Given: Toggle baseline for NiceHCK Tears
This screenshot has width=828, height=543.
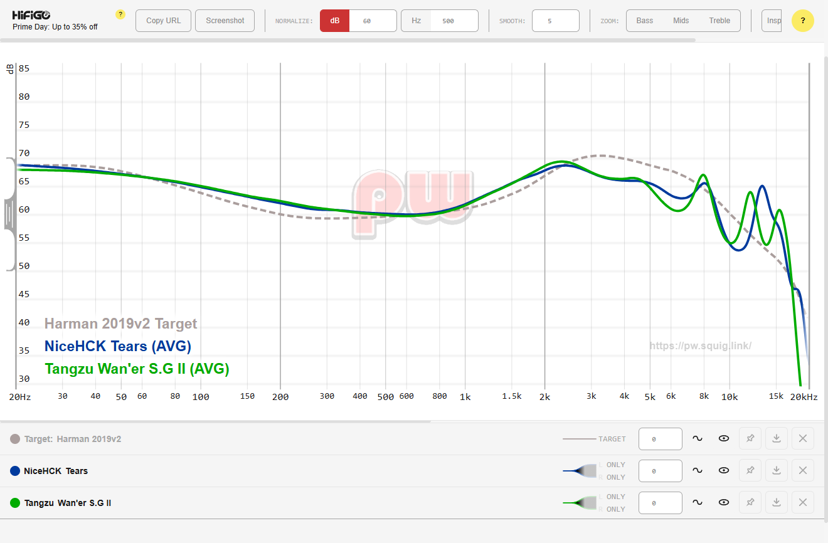Looking at the screenshot, I should click(698, 471).
